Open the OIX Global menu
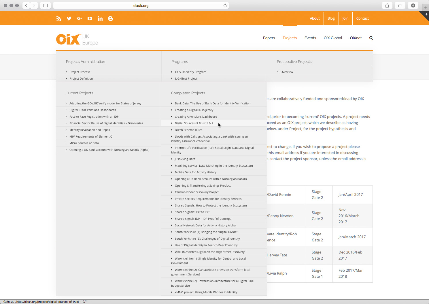Screen dimensions: 429x304 tap(333, 38)
